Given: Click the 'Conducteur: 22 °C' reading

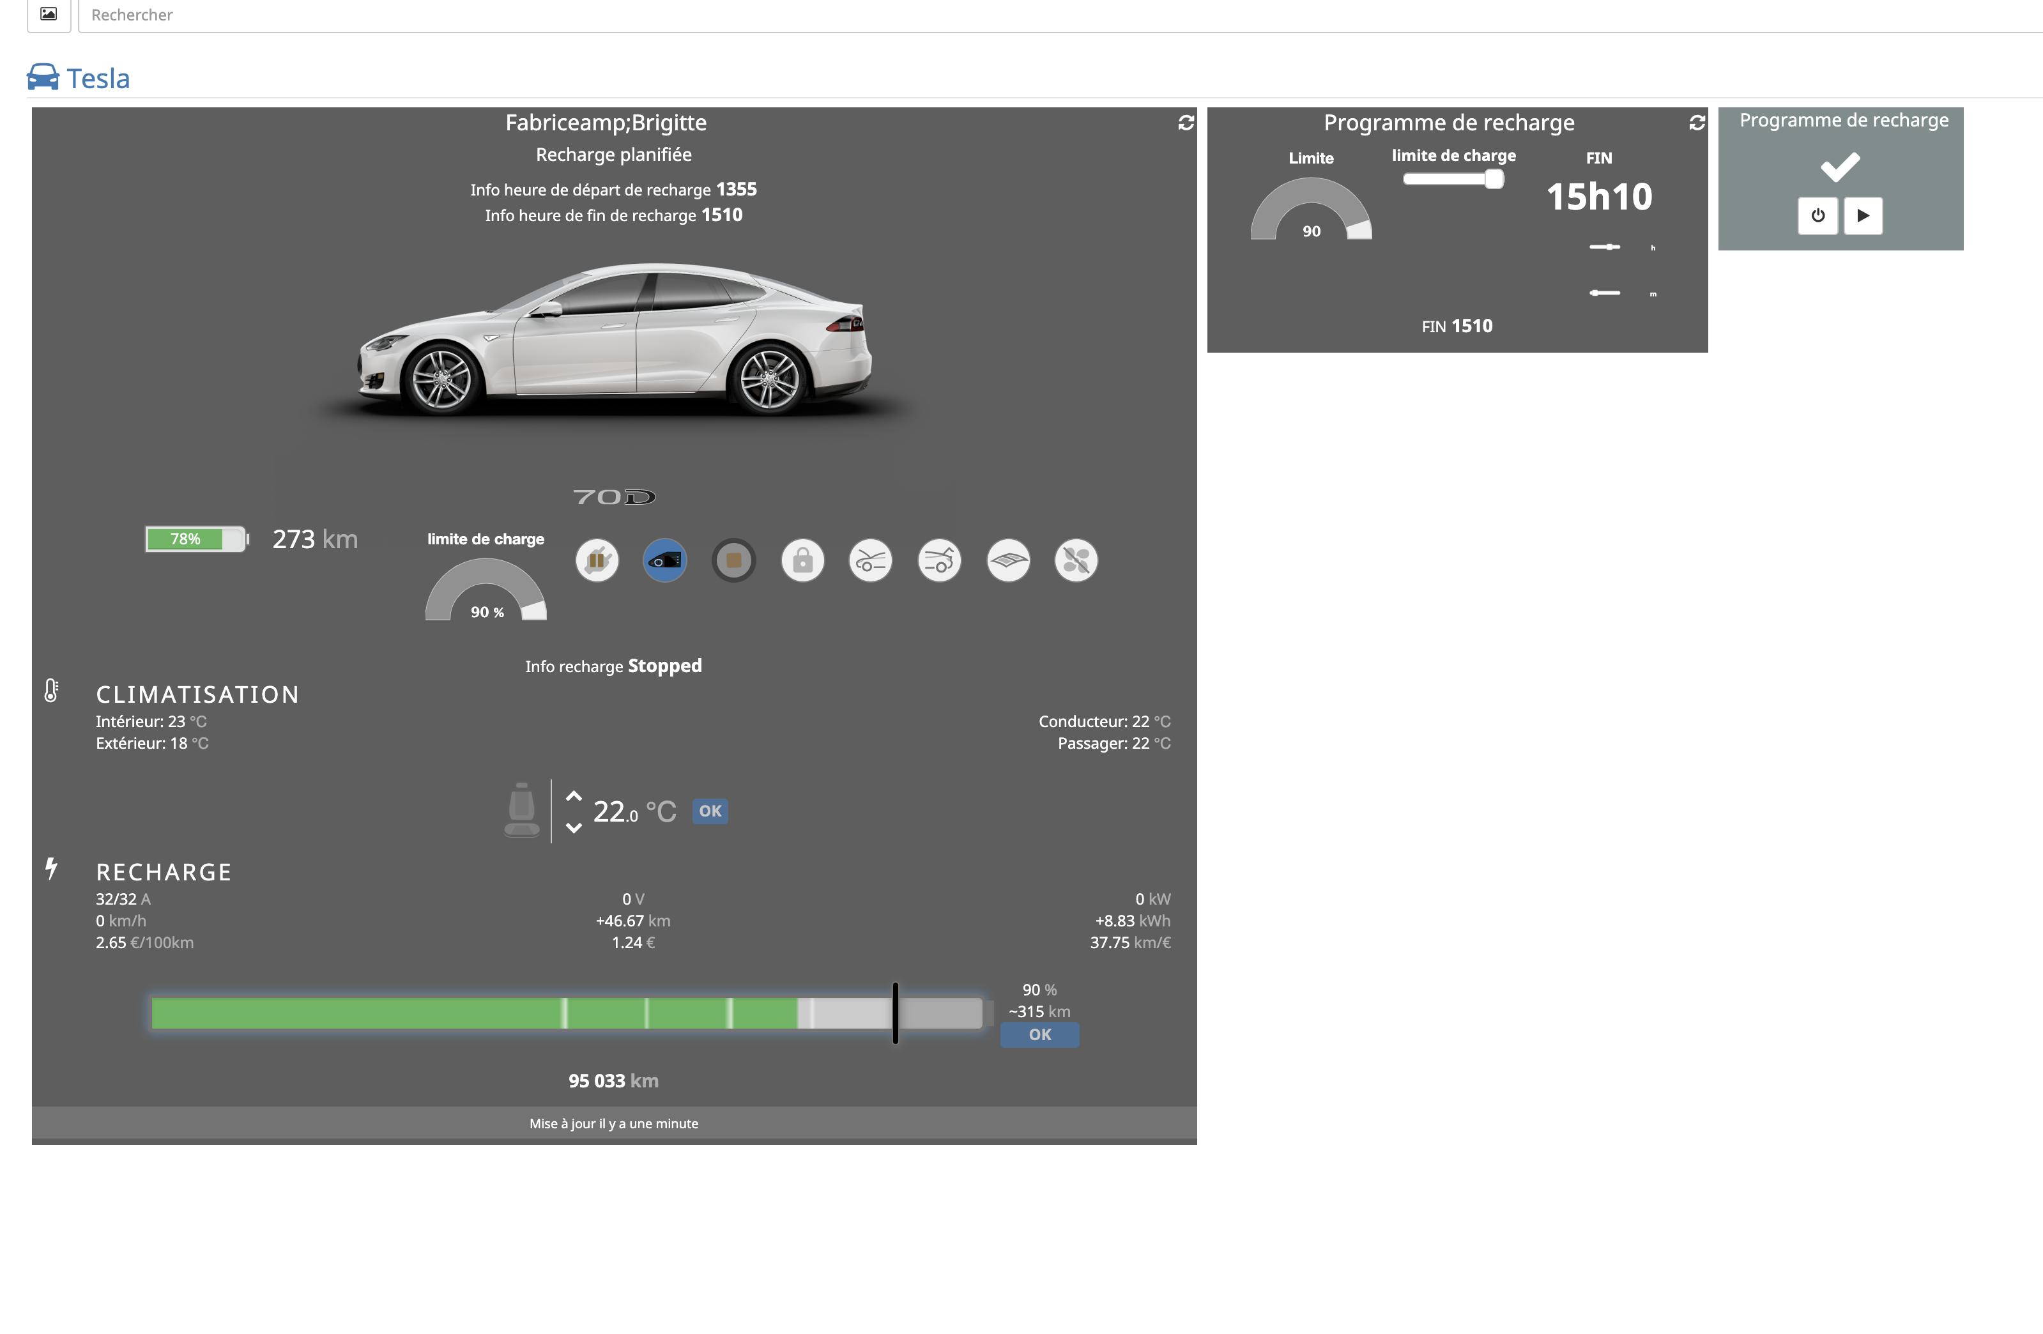Looking at the screenshot, I should pyautogui.click(x=1105, y=721).
